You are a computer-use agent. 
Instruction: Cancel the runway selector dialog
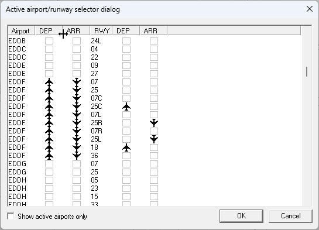(x=290, y=216)
